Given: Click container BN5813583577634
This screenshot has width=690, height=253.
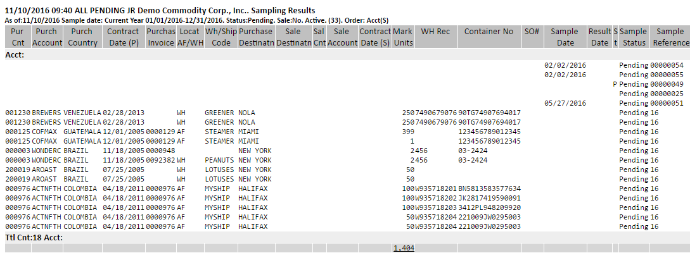Looking at the screenshot, I should [x=489, y=188].
